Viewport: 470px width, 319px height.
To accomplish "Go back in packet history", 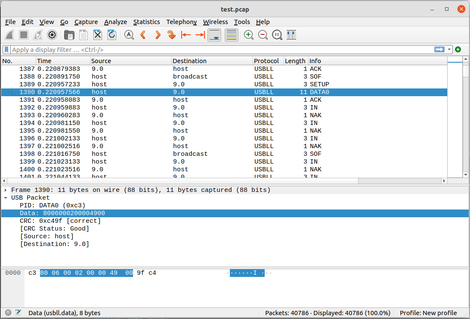I will (x=143, y=35).
